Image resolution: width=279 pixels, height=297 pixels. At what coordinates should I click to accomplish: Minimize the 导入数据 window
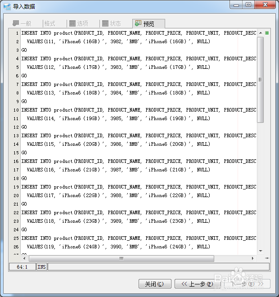tap(236, 5)
